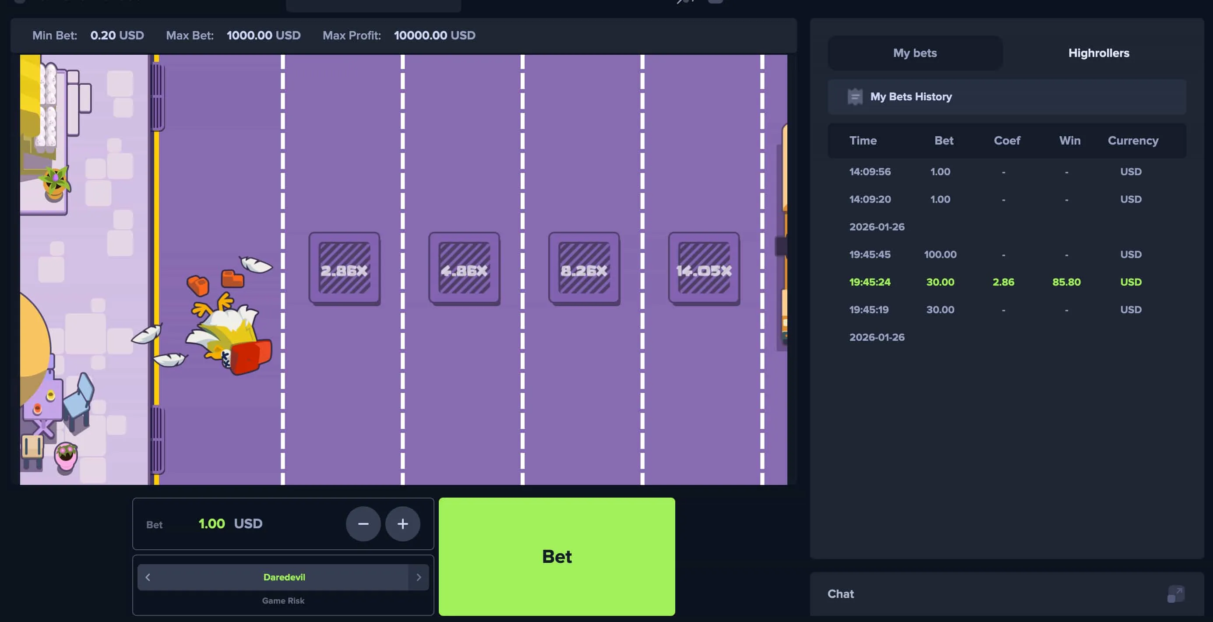
Task: Open the Daredevil game risk selector
Action: tap(284, 577)
